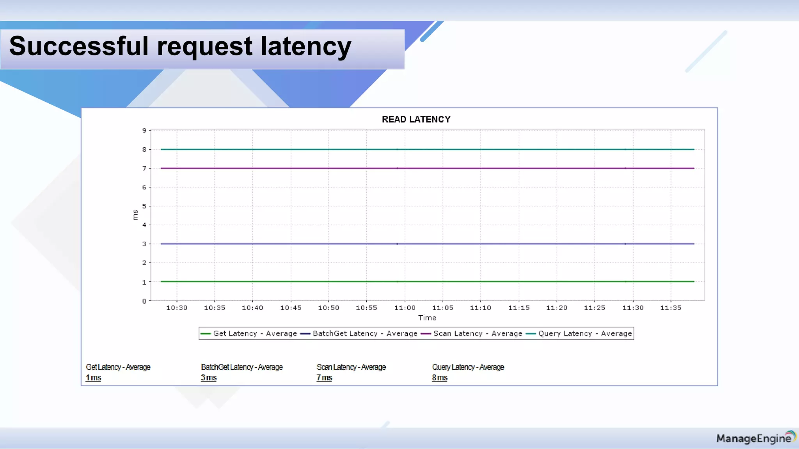Click the 8 ms Query Latency value link
The width and height of the screenshot is (799, 449).
tap(440, 378)
